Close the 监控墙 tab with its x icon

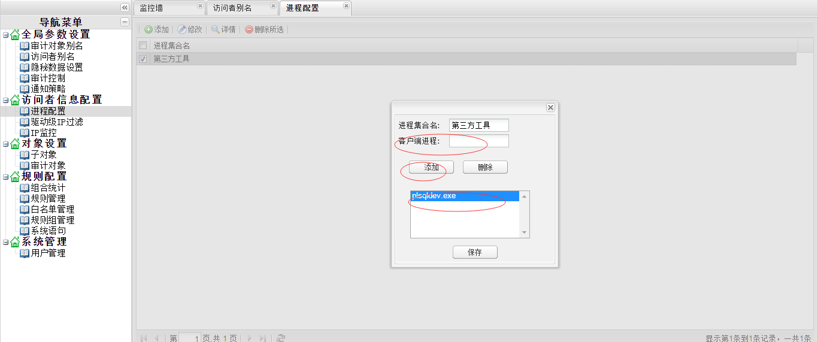click(x=200, y=6)
